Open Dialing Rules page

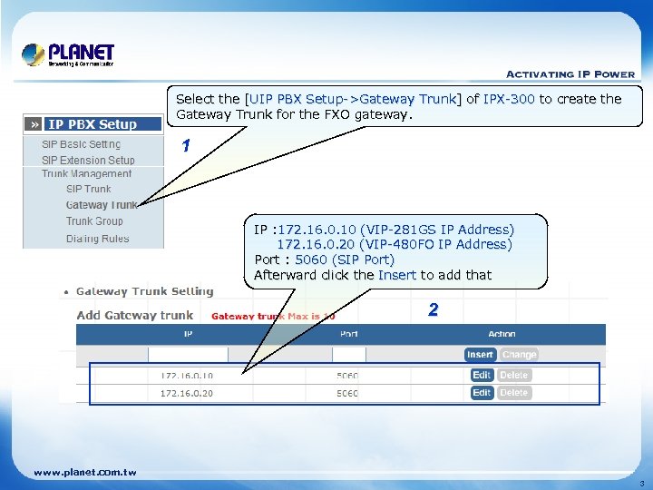(x=98, y=239)
